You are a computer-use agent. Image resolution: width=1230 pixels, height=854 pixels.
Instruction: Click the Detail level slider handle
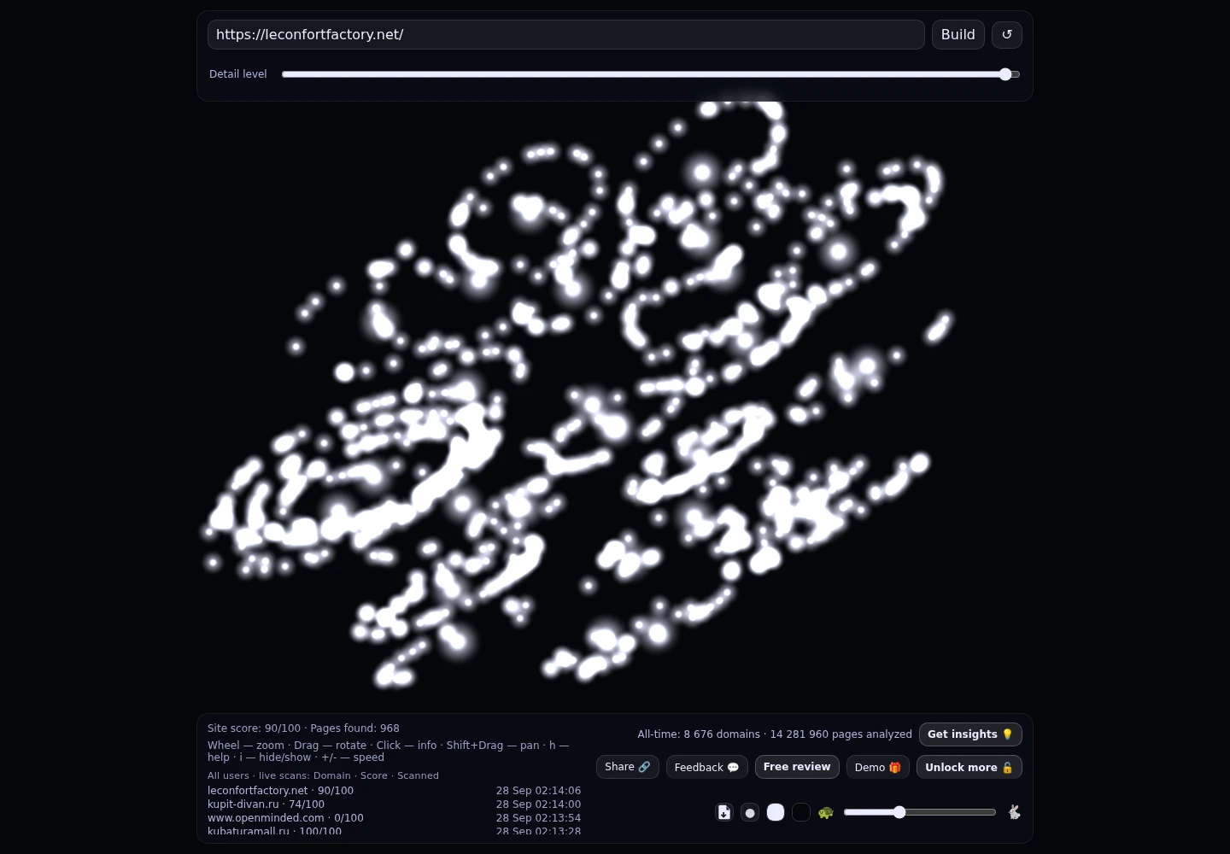[1005, 74]
